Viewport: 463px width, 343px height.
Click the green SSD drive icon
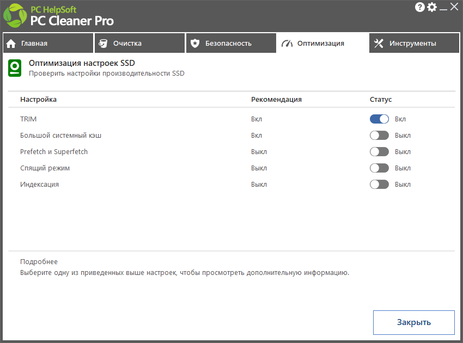(x=15, y=68)
